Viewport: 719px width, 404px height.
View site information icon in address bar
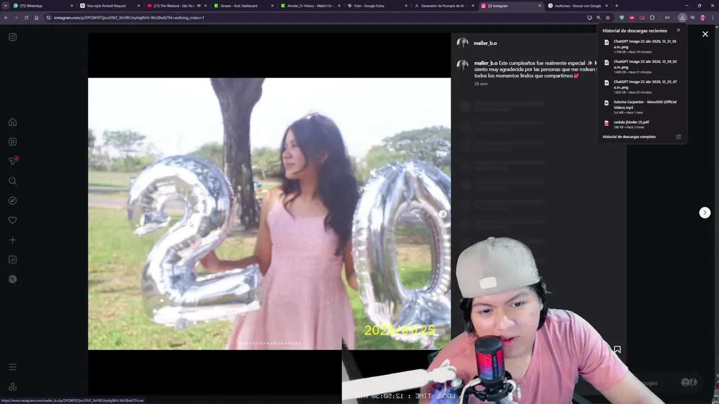[x=48, y=17]
